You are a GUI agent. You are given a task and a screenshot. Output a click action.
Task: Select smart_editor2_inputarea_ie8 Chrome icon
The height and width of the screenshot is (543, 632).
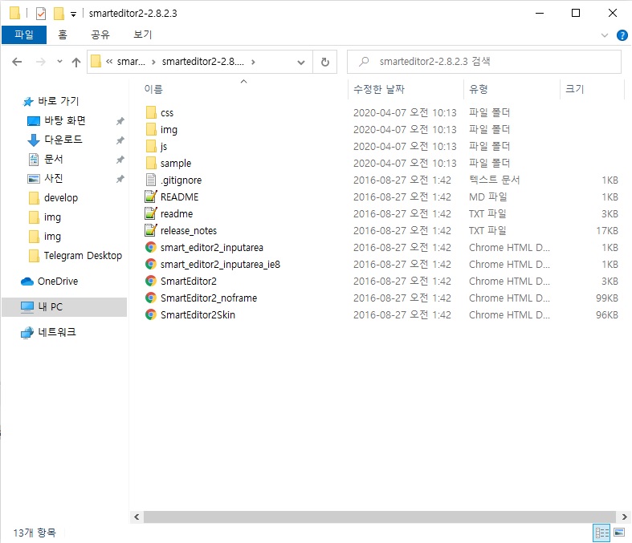151,265
